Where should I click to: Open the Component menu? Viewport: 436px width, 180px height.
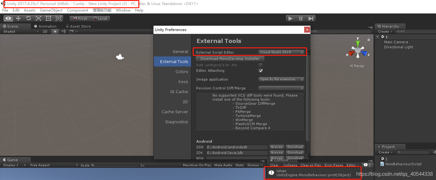(78, 10)
